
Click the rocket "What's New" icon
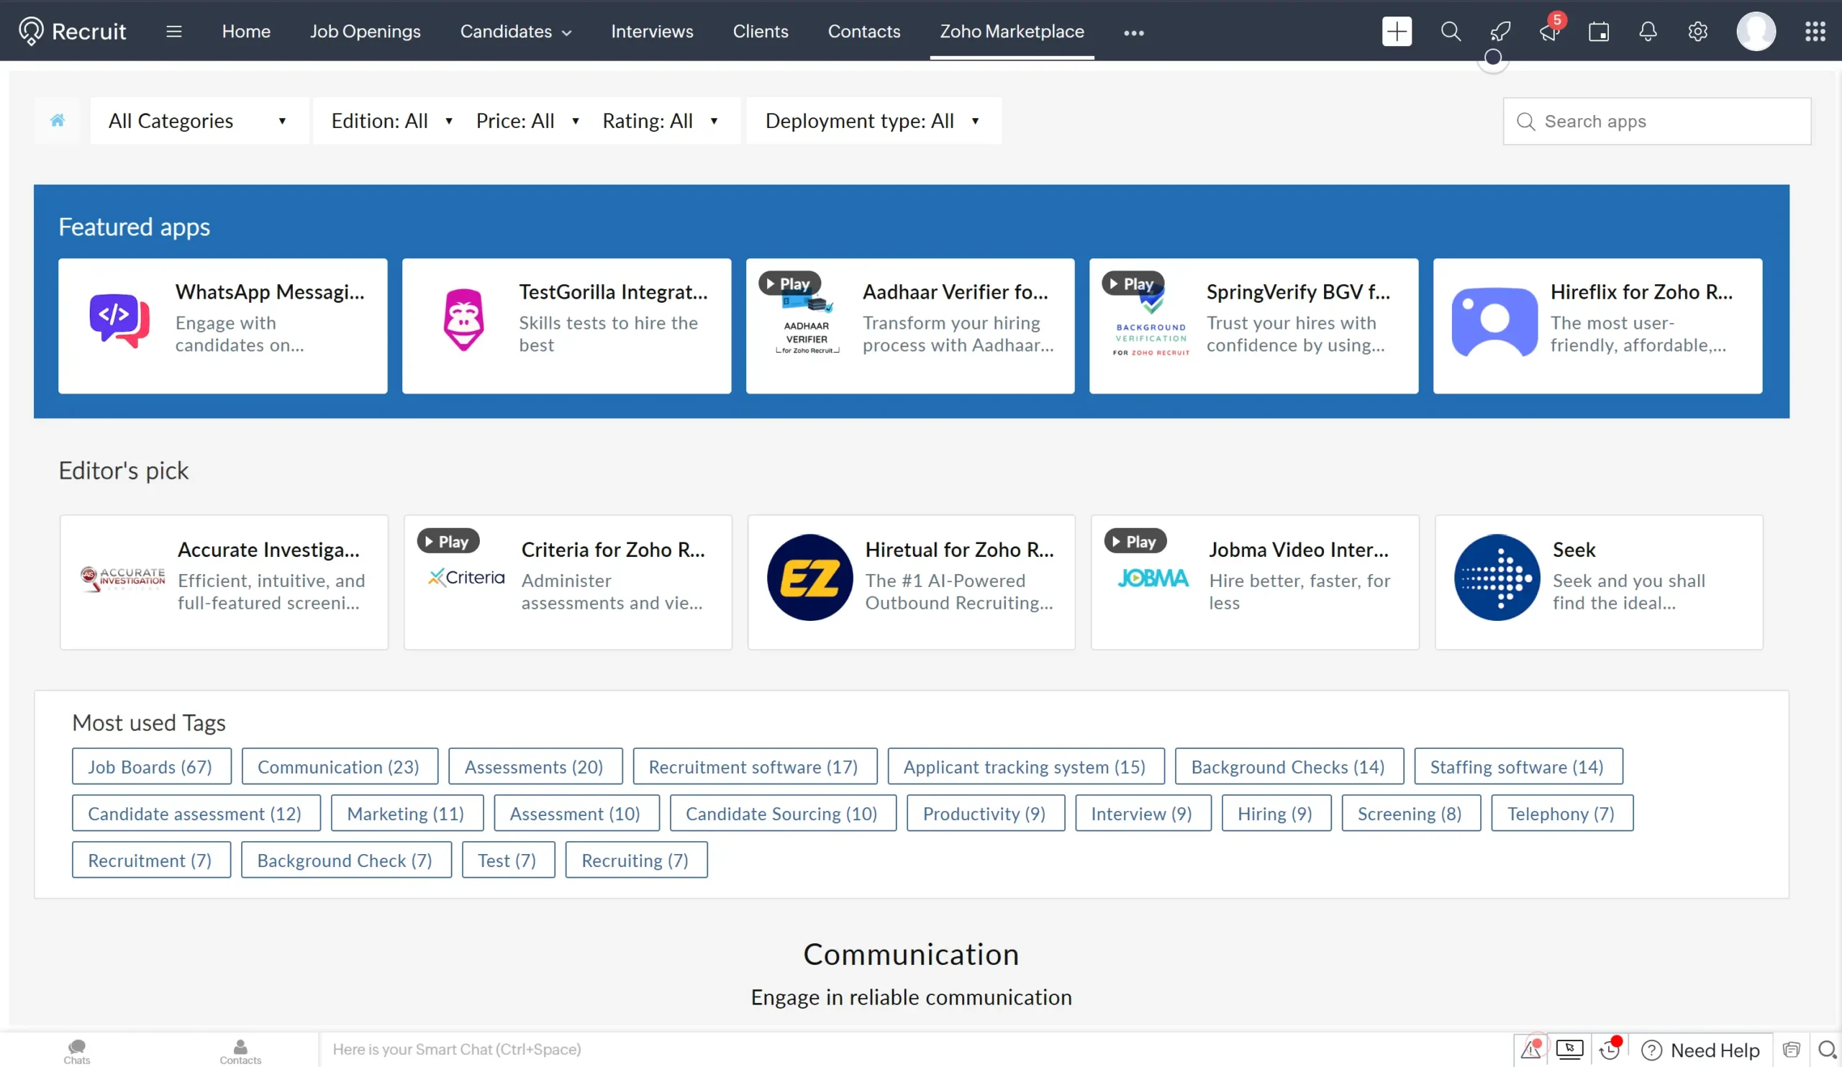[x=1500, y=32]
